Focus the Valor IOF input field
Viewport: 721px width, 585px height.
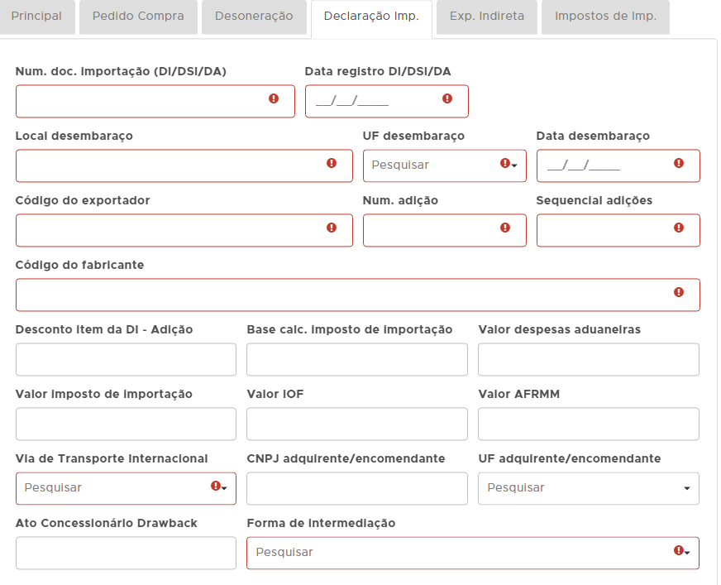(x=356, y=424)
